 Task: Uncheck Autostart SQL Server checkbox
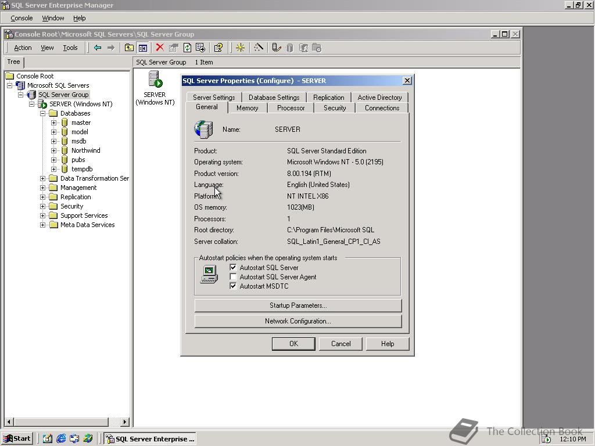tap(233, 267)
